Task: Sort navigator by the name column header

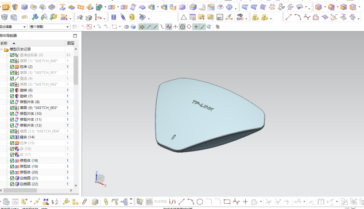Action: 33,43
